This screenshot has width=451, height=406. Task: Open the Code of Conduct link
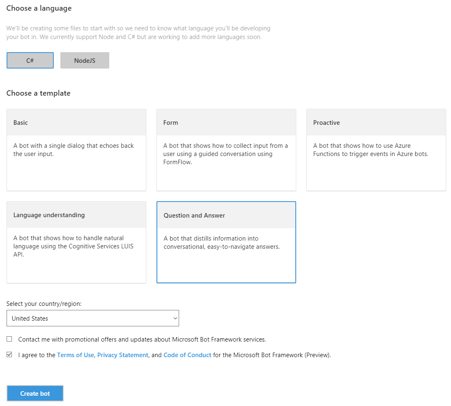click(187, 355)
